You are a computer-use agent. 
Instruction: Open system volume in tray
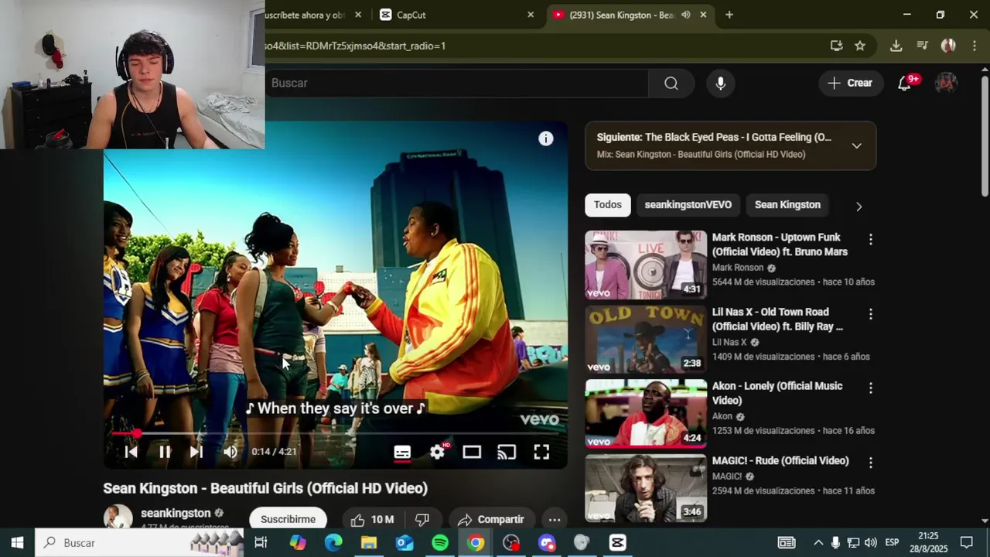[x=871, y=543]
